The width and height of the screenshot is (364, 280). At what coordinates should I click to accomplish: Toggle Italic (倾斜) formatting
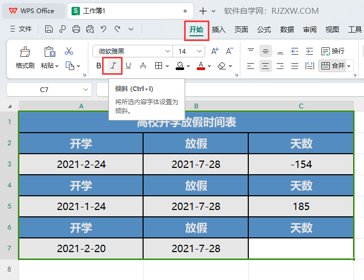click(x=113, y=66)
